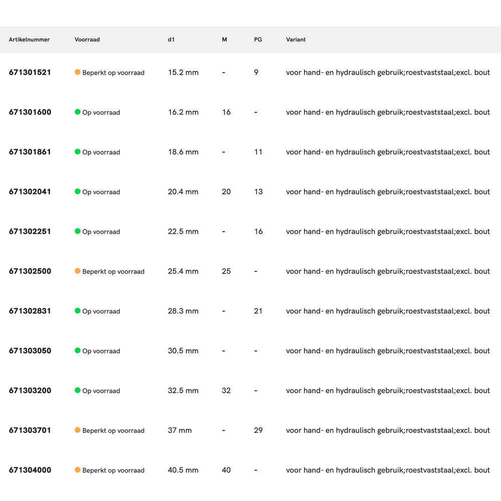
Task: Click orange stock dot for 671301521
Action: (x=78, y=72)
